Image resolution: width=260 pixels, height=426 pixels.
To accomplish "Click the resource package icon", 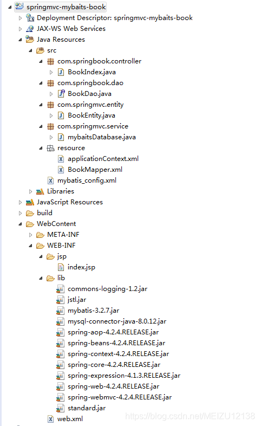I will coord(50,148).
